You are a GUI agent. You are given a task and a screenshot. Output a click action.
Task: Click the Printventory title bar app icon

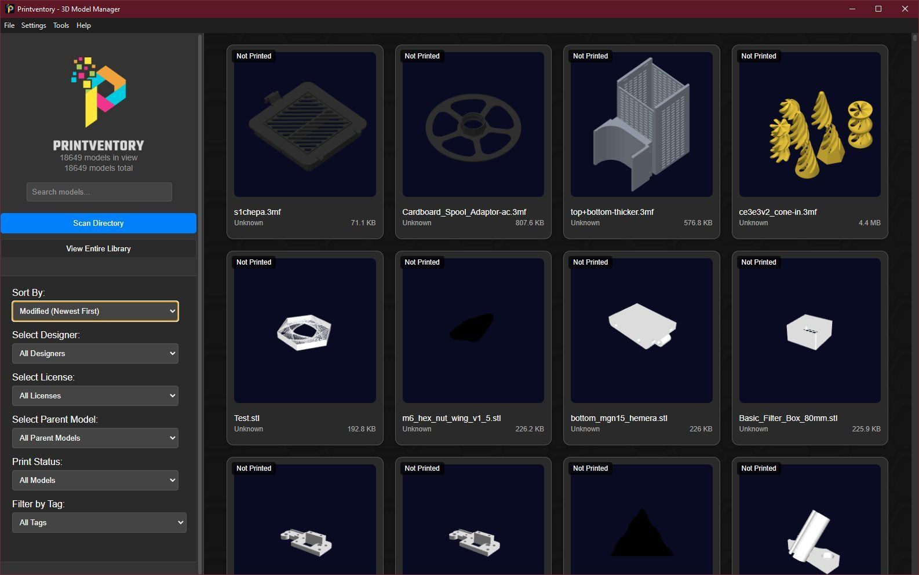click(x=9, y=9)
